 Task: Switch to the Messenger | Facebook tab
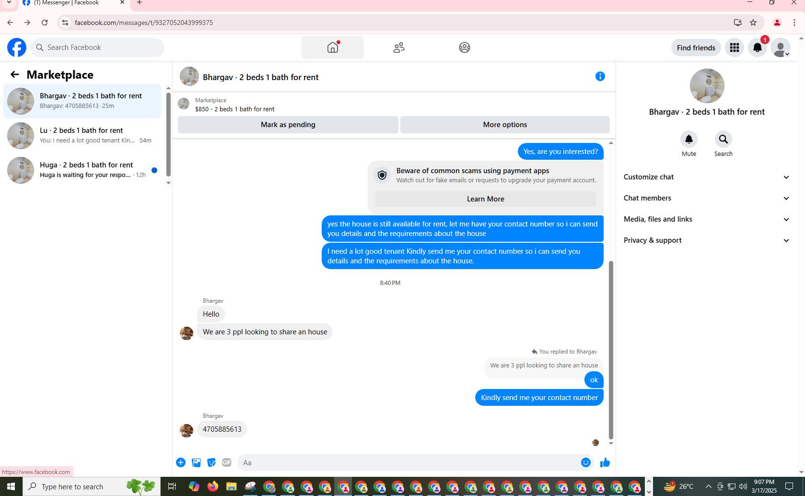tap(73, 3)
